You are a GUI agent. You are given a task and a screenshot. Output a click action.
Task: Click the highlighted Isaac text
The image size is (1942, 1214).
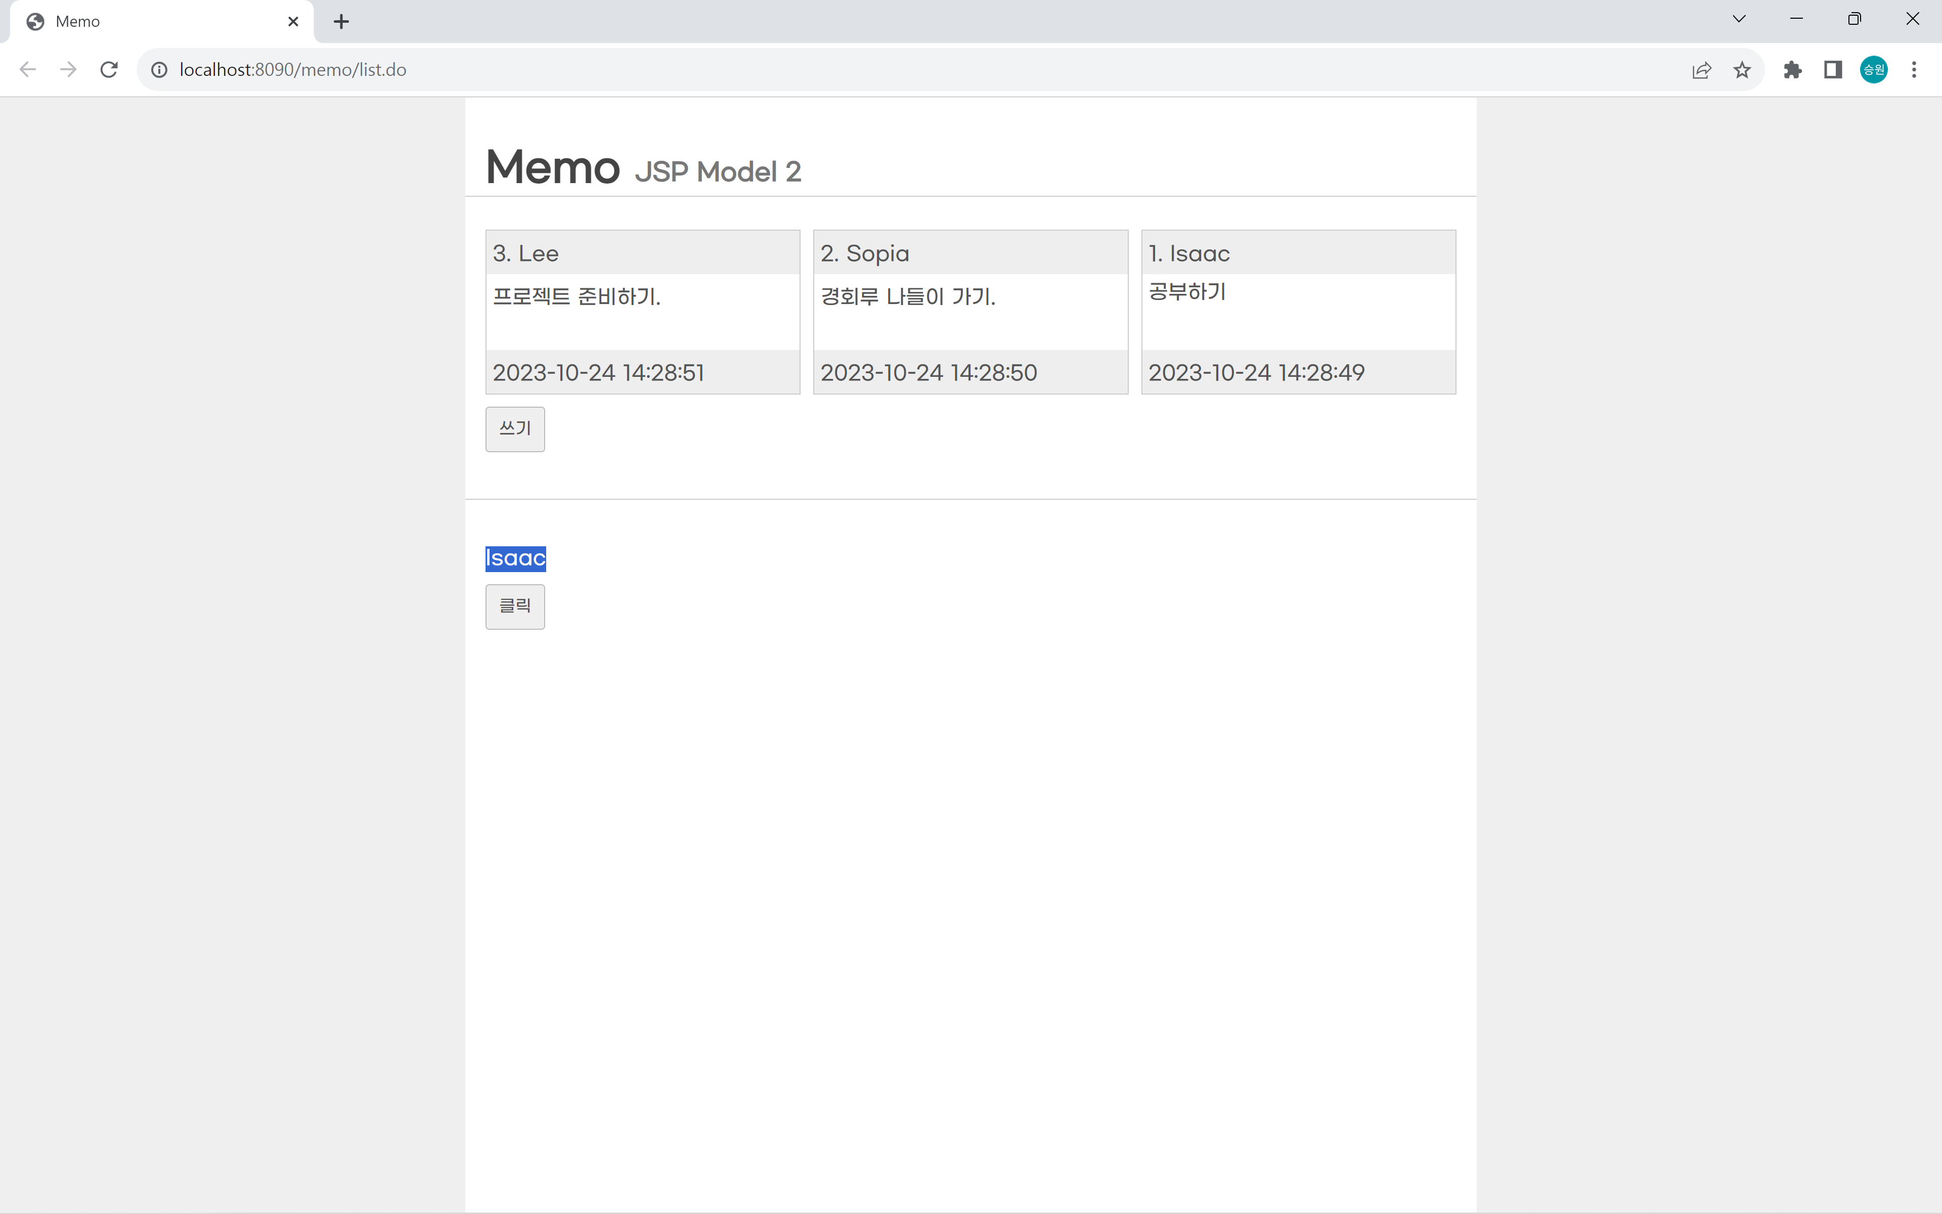516,559
